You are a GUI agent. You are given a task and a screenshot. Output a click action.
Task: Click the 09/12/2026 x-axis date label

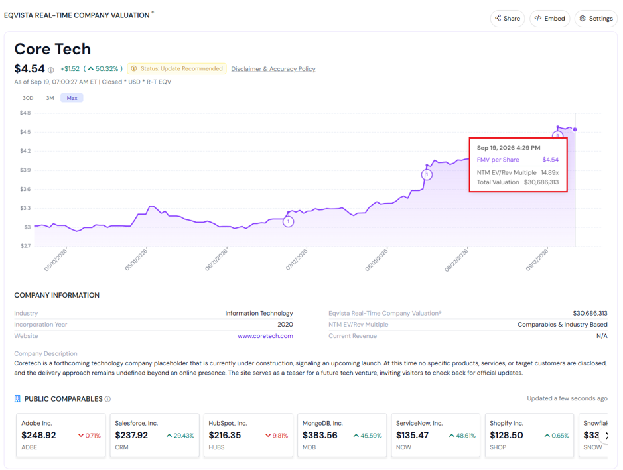[x=537, y=260]
